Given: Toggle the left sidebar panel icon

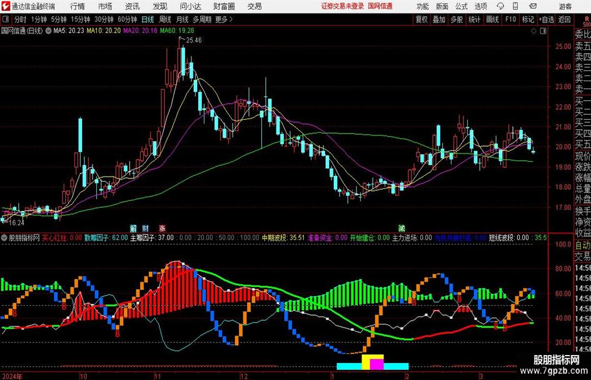Looking at the screenshot, I should click(x=6, y=19).
